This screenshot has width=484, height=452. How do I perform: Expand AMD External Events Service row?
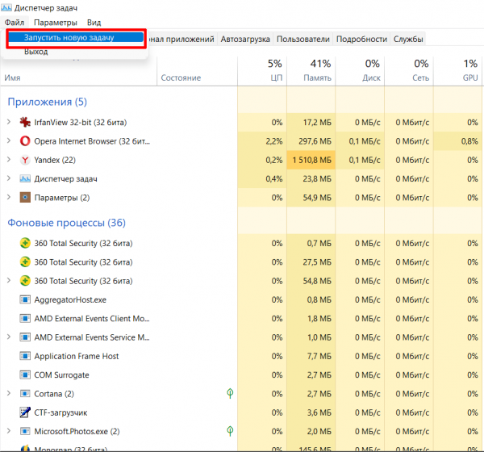click(9, 337)
